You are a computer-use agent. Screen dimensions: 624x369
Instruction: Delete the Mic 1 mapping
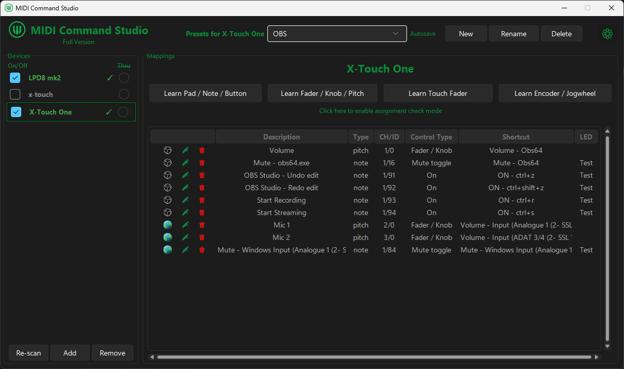pyautogui.click(x=202, y=225)
